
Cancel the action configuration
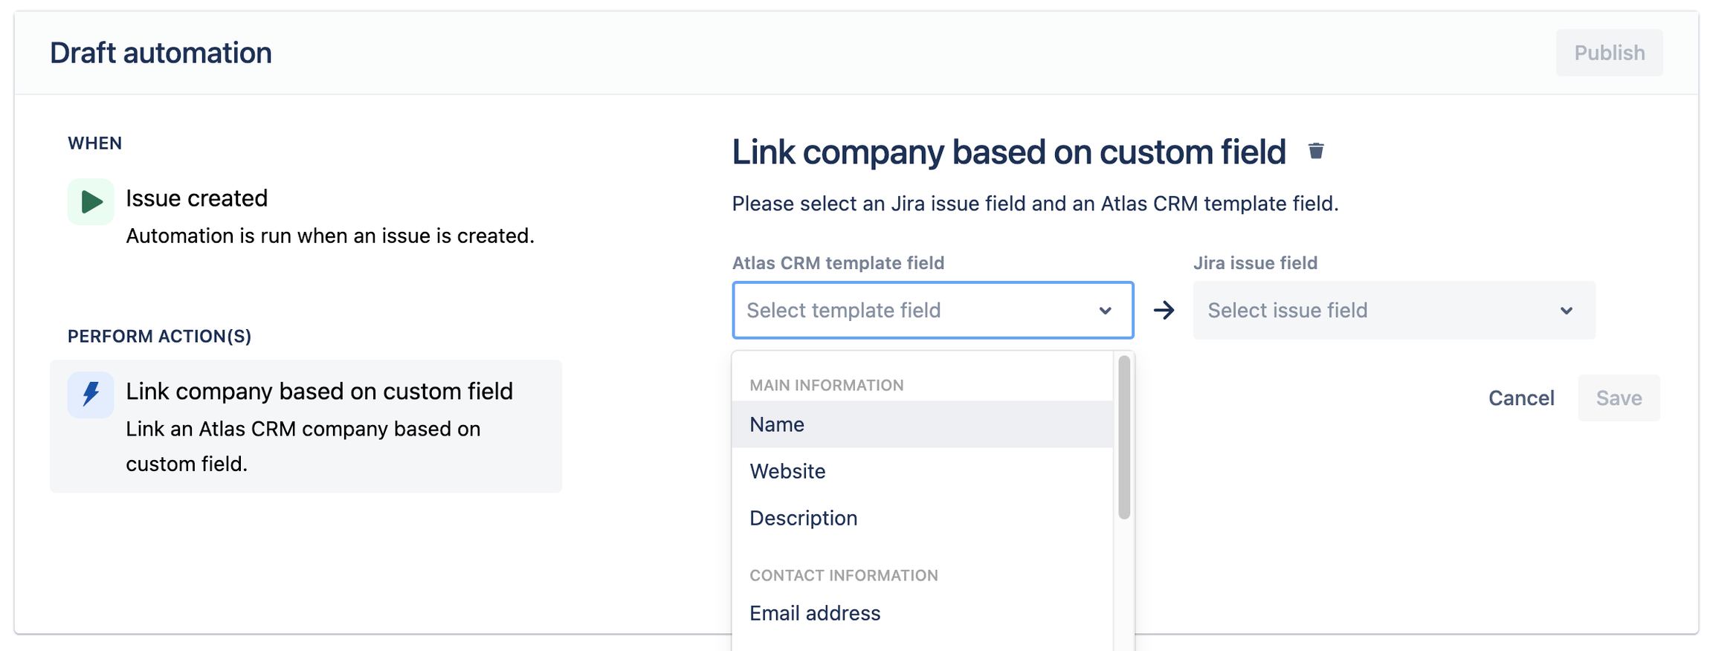(x=1521, y=398)
